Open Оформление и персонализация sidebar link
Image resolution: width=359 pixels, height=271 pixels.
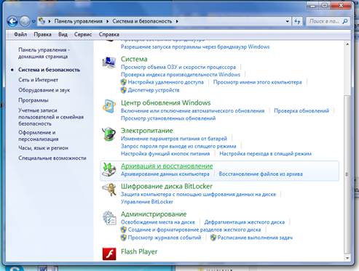click(x=39, y=136)
